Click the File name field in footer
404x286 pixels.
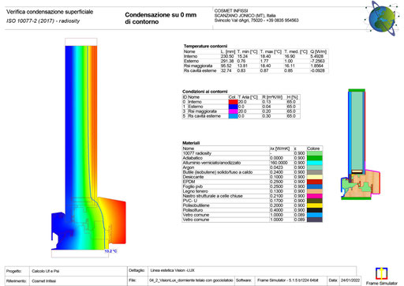pyautogui.click(x=191, y=280)
